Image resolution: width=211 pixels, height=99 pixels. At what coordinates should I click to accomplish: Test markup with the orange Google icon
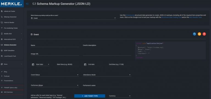pyautogui.click(x=199, y=34)
